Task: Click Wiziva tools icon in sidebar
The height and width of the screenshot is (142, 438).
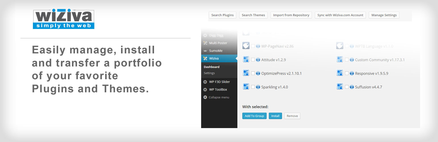Action: (205, 59)
